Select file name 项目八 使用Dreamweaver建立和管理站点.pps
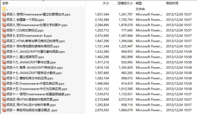Viewport: 197px width, 114px height. [38, 14]
